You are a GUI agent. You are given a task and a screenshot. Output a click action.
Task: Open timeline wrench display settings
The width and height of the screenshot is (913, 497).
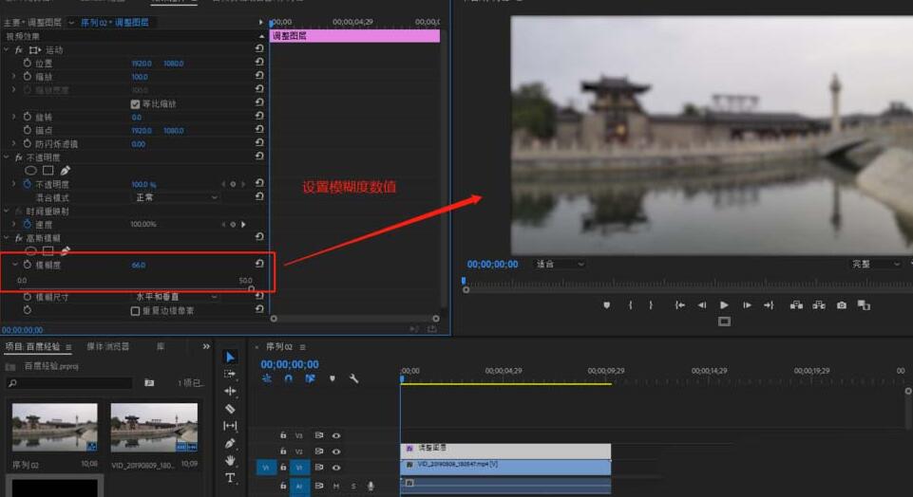click(x=353, y=378)
